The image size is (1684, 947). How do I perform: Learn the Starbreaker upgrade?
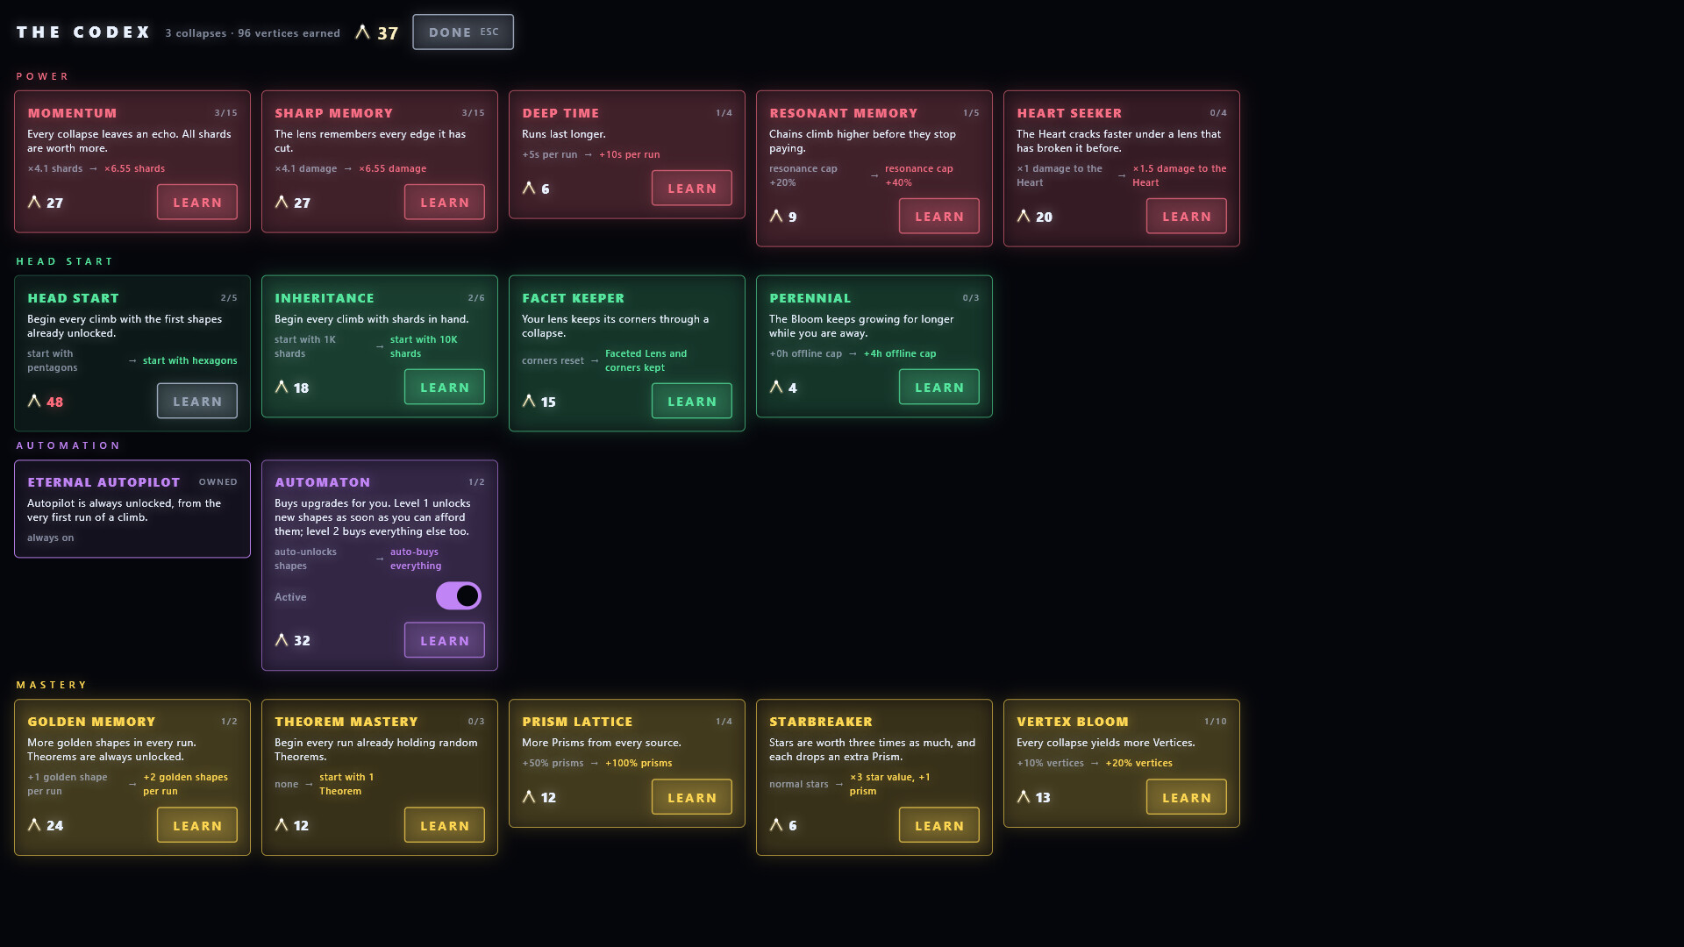pos(939,826)
